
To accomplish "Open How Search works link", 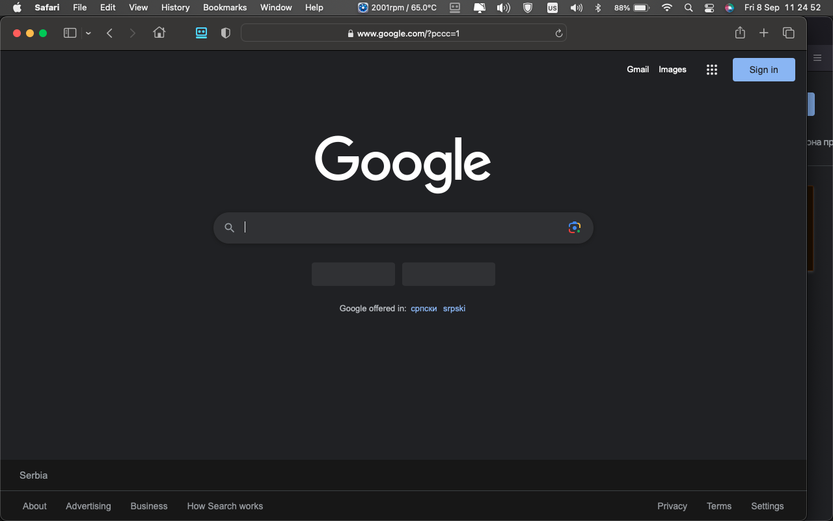I will pos(225,506).
